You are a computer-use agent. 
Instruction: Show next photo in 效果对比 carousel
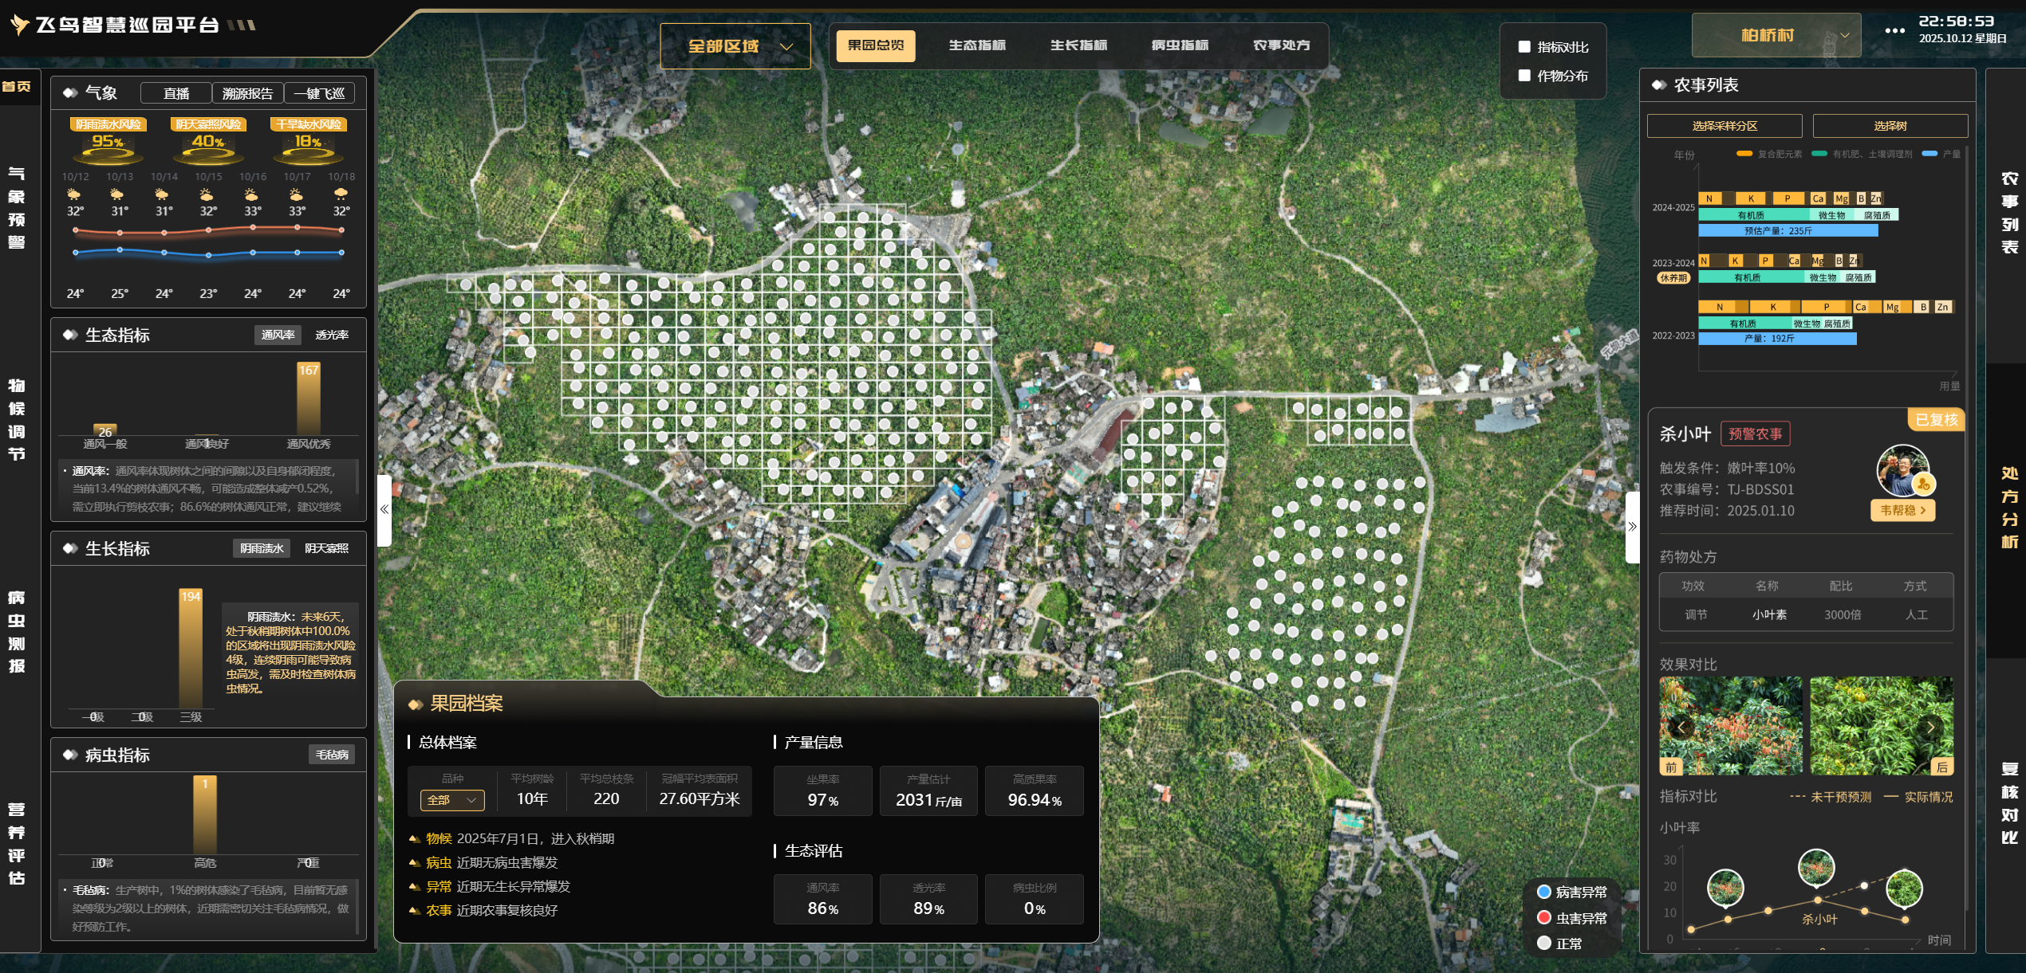pos(1930,727)
